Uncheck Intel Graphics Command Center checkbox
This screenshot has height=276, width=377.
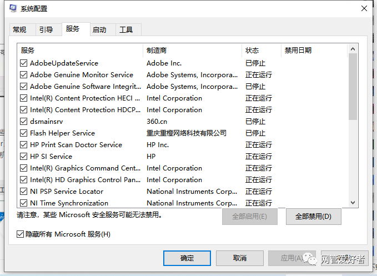click(23, 168)
